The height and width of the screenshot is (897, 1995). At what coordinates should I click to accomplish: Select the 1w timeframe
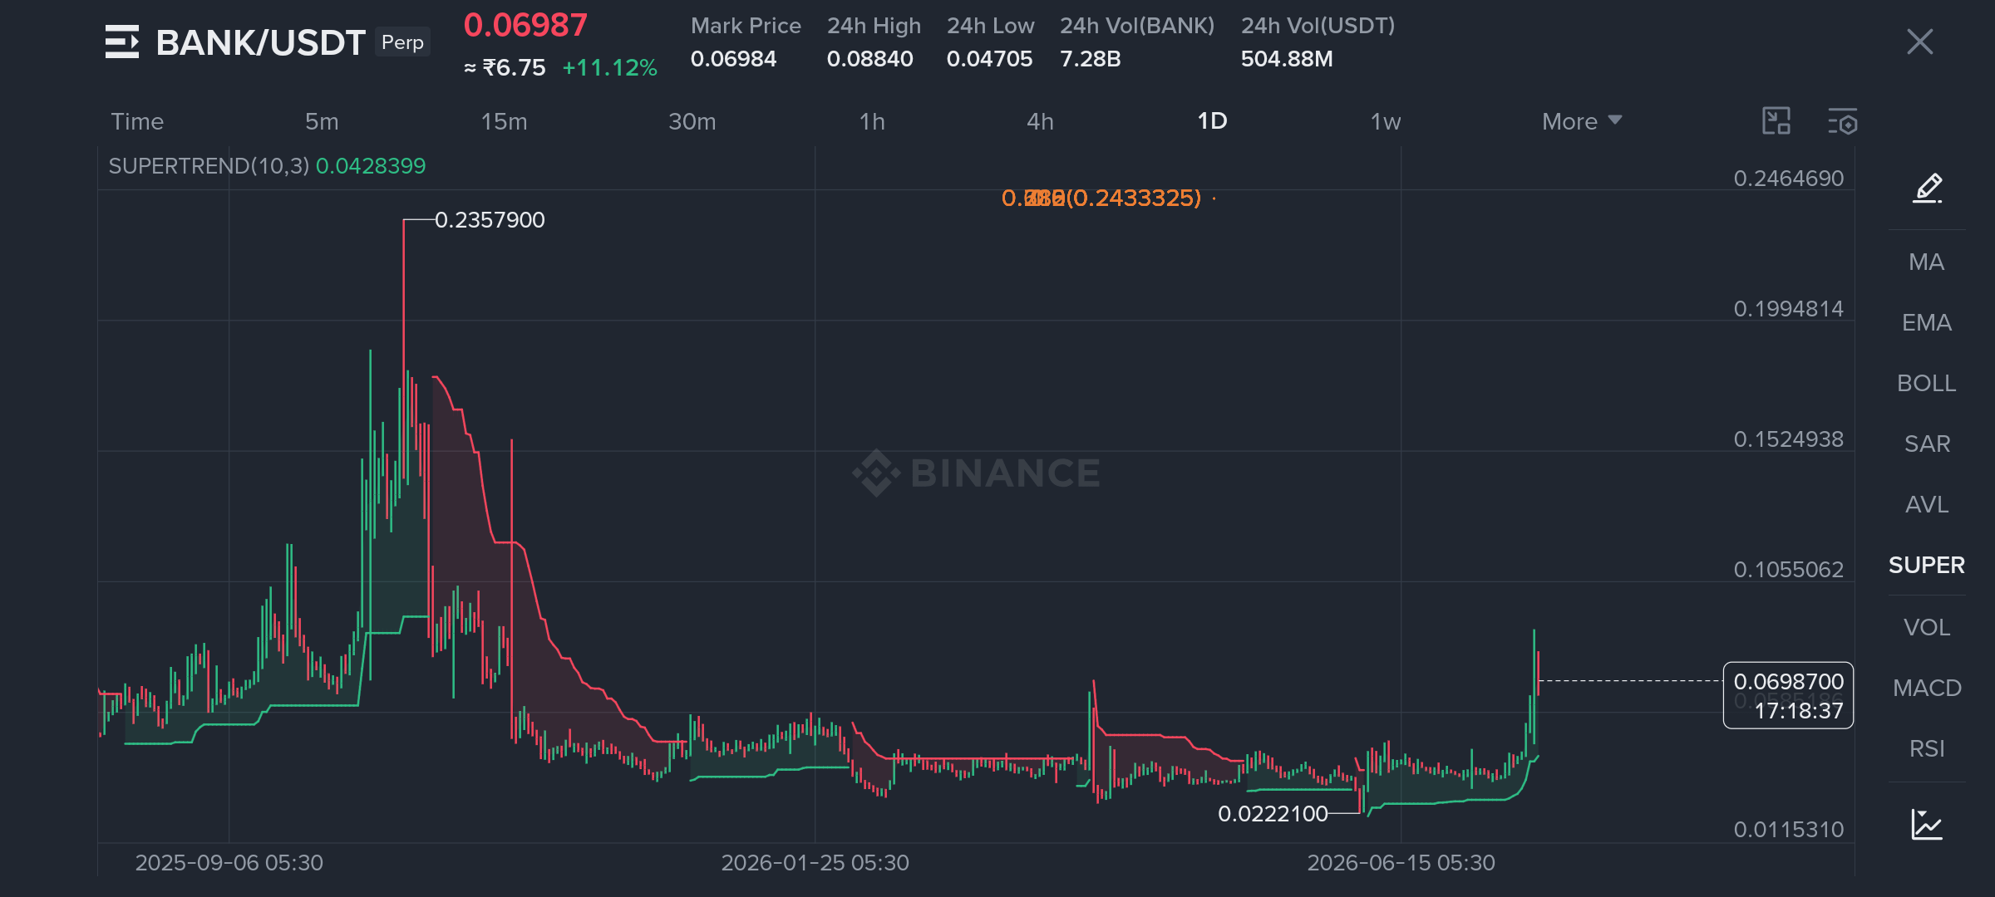pos(1386,121)
